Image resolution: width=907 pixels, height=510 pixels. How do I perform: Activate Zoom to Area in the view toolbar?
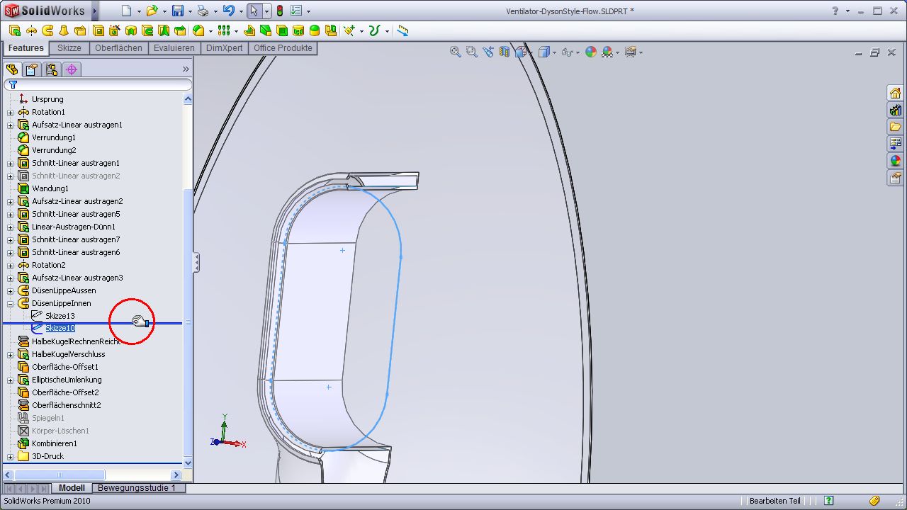tap(472, 52)
